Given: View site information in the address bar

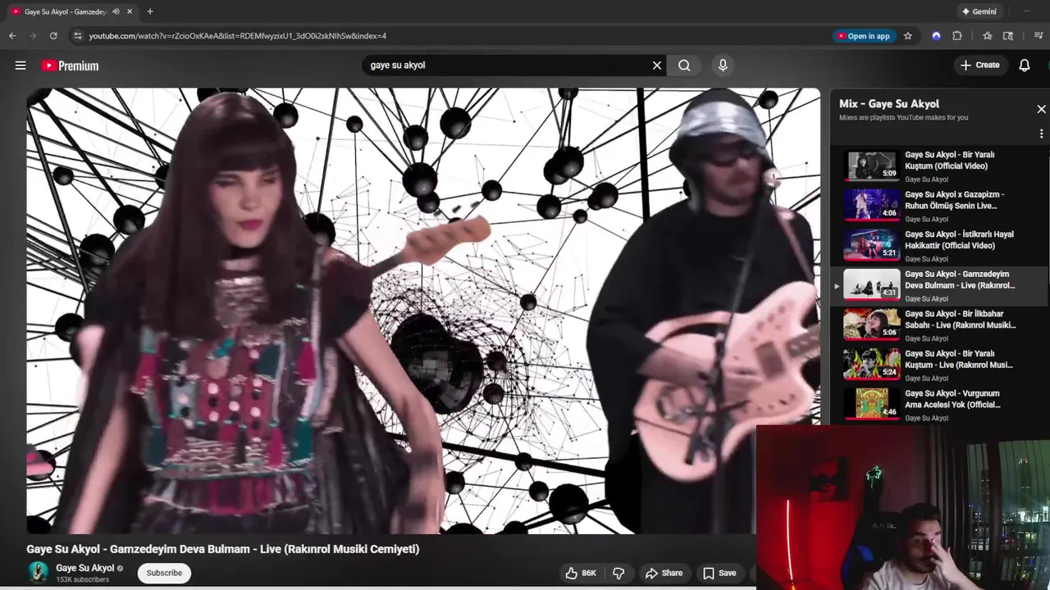Looking at the screenshot, I should pos(78,36).
